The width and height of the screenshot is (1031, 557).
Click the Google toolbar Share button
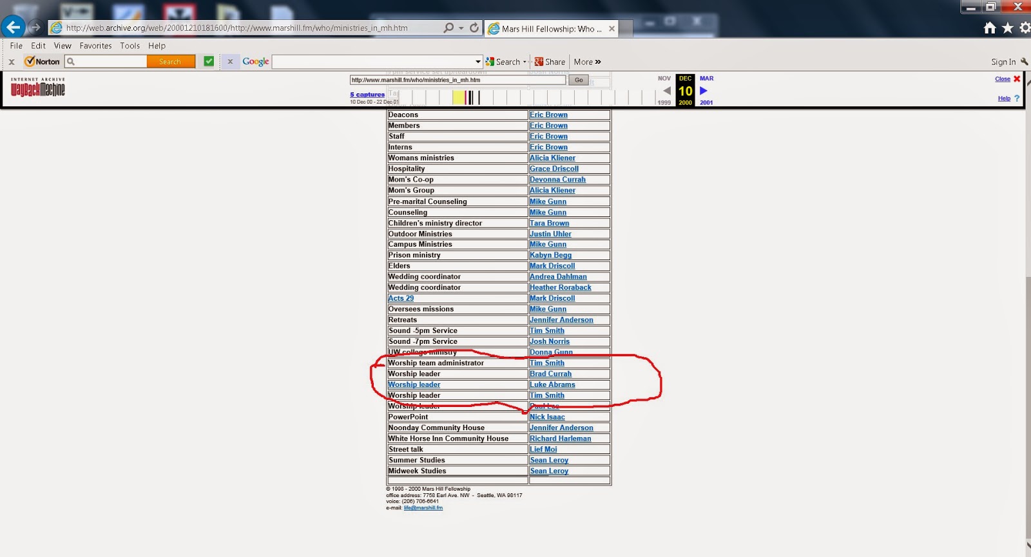(x=550, y=62)
